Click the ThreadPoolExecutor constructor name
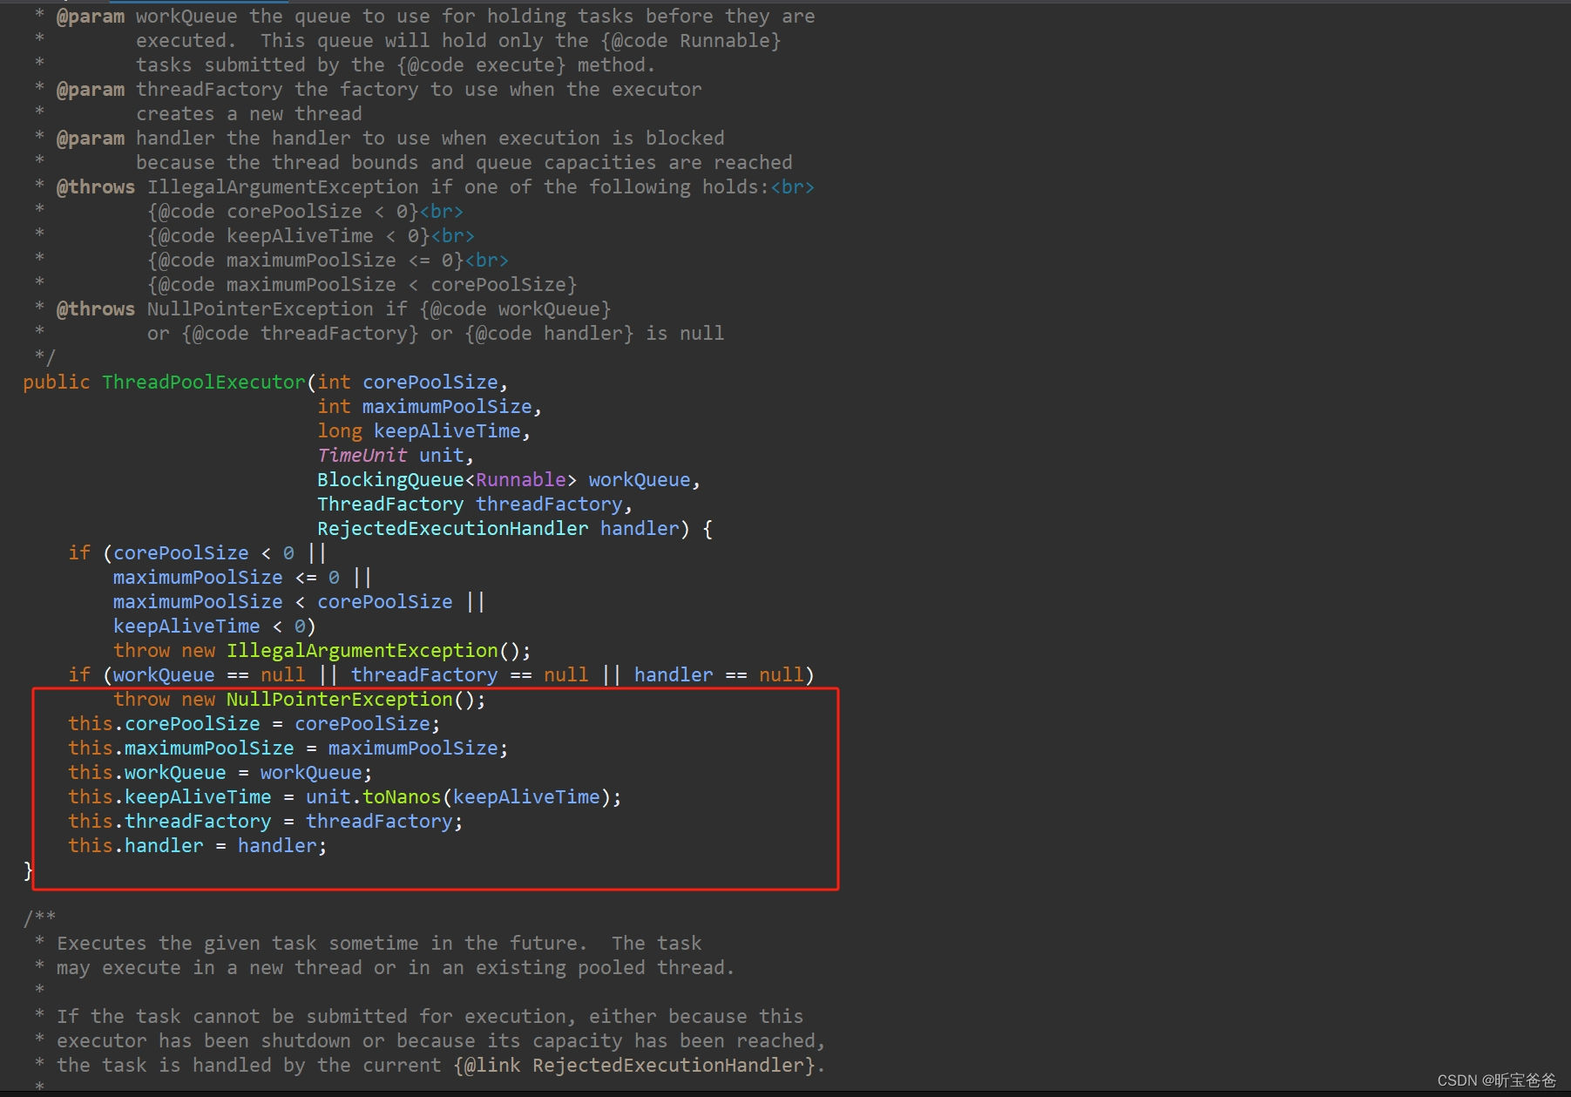 click(204, 383)
